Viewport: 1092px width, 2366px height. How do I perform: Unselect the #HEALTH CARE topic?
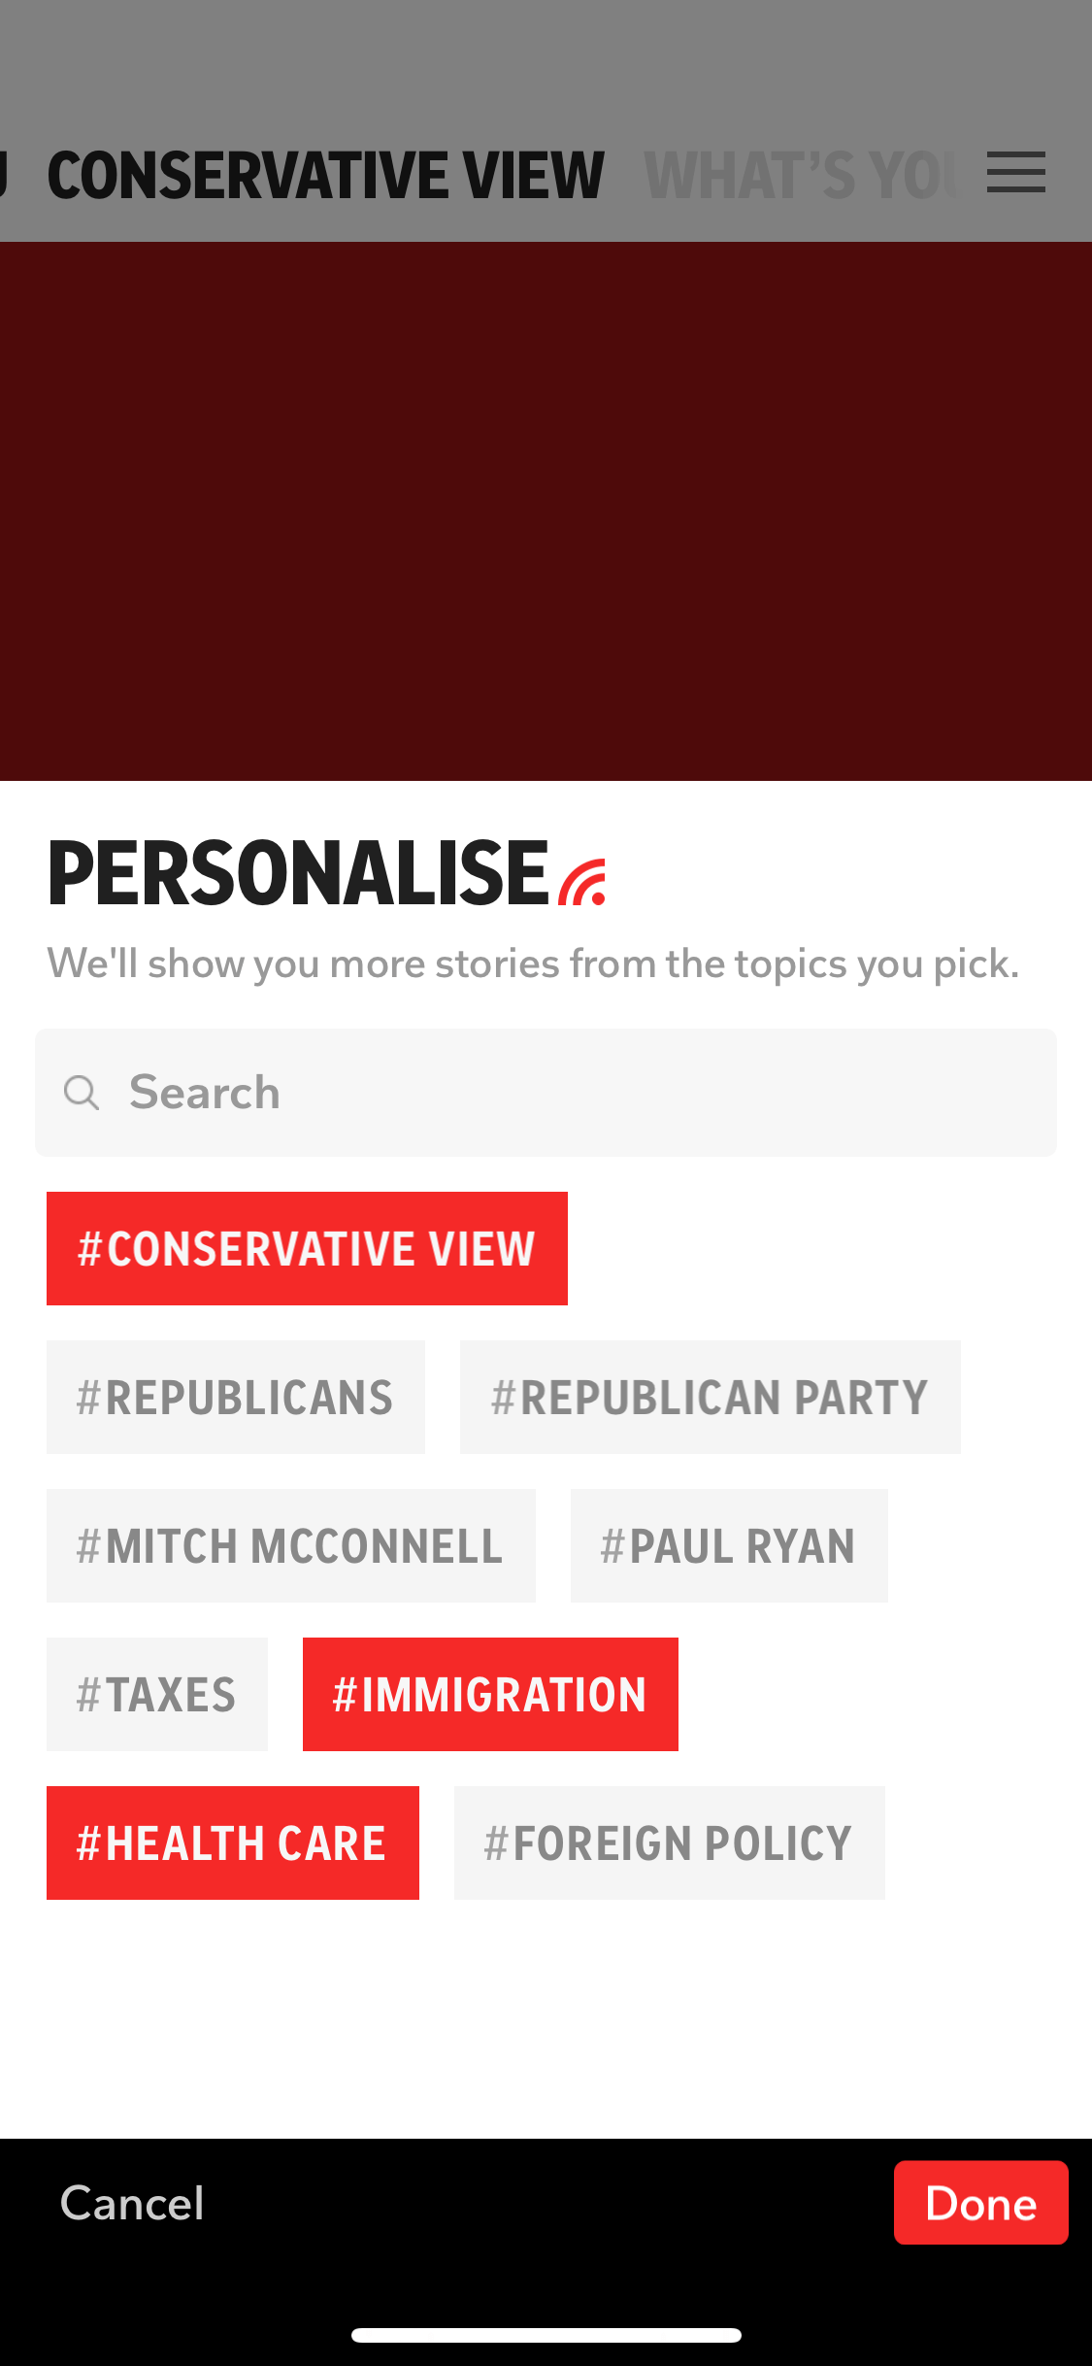233,1842
